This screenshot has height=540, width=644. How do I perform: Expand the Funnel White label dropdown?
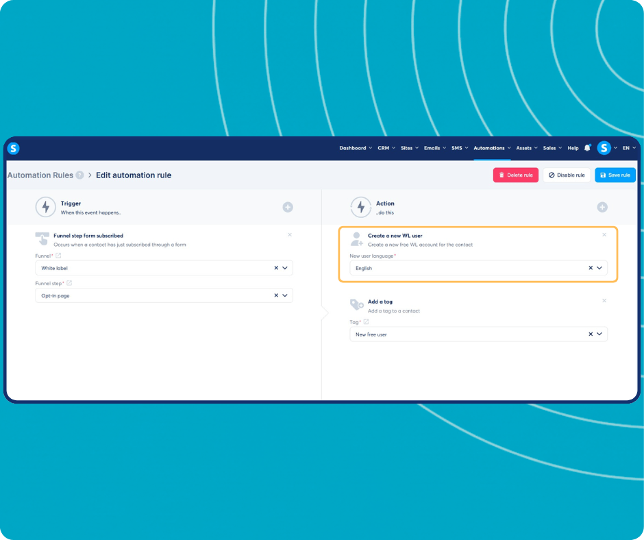tap(285, 268)
